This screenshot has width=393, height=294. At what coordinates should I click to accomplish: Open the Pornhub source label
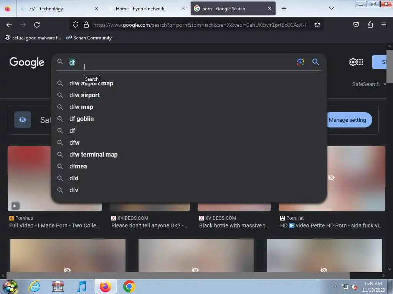[21, 218]
